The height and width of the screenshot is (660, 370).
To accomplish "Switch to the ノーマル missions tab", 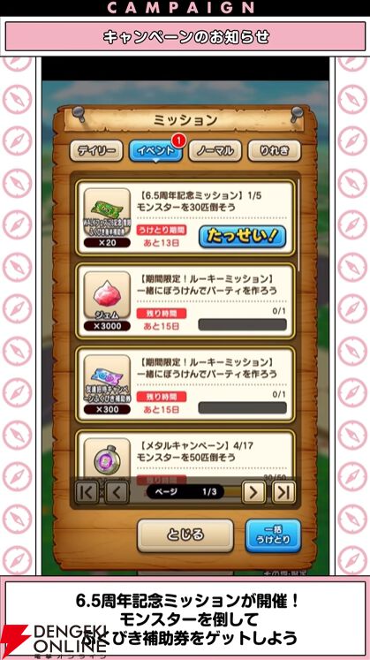I will tap(215, 151).
